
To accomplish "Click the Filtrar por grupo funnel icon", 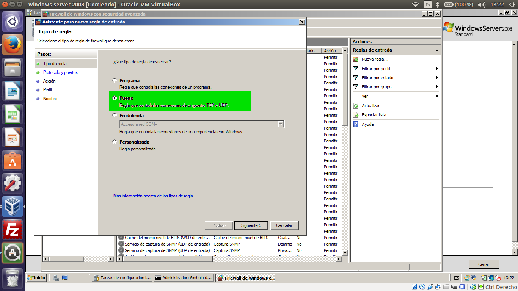I will [356, 87].
